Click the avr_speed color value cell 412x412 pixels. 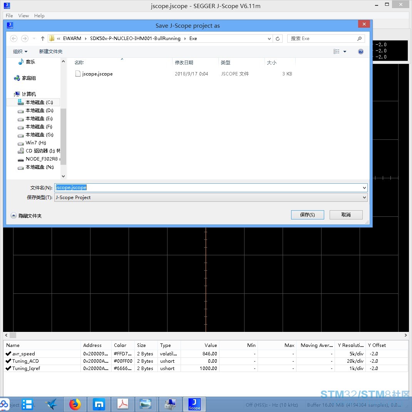click(123, 354)
